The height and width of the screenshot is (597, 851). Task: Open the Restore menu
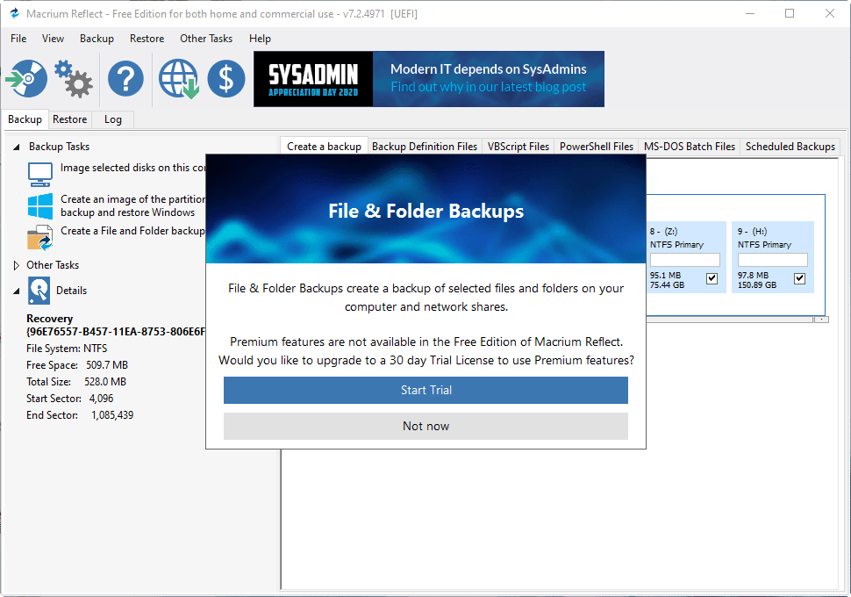(x=147, y=39)
